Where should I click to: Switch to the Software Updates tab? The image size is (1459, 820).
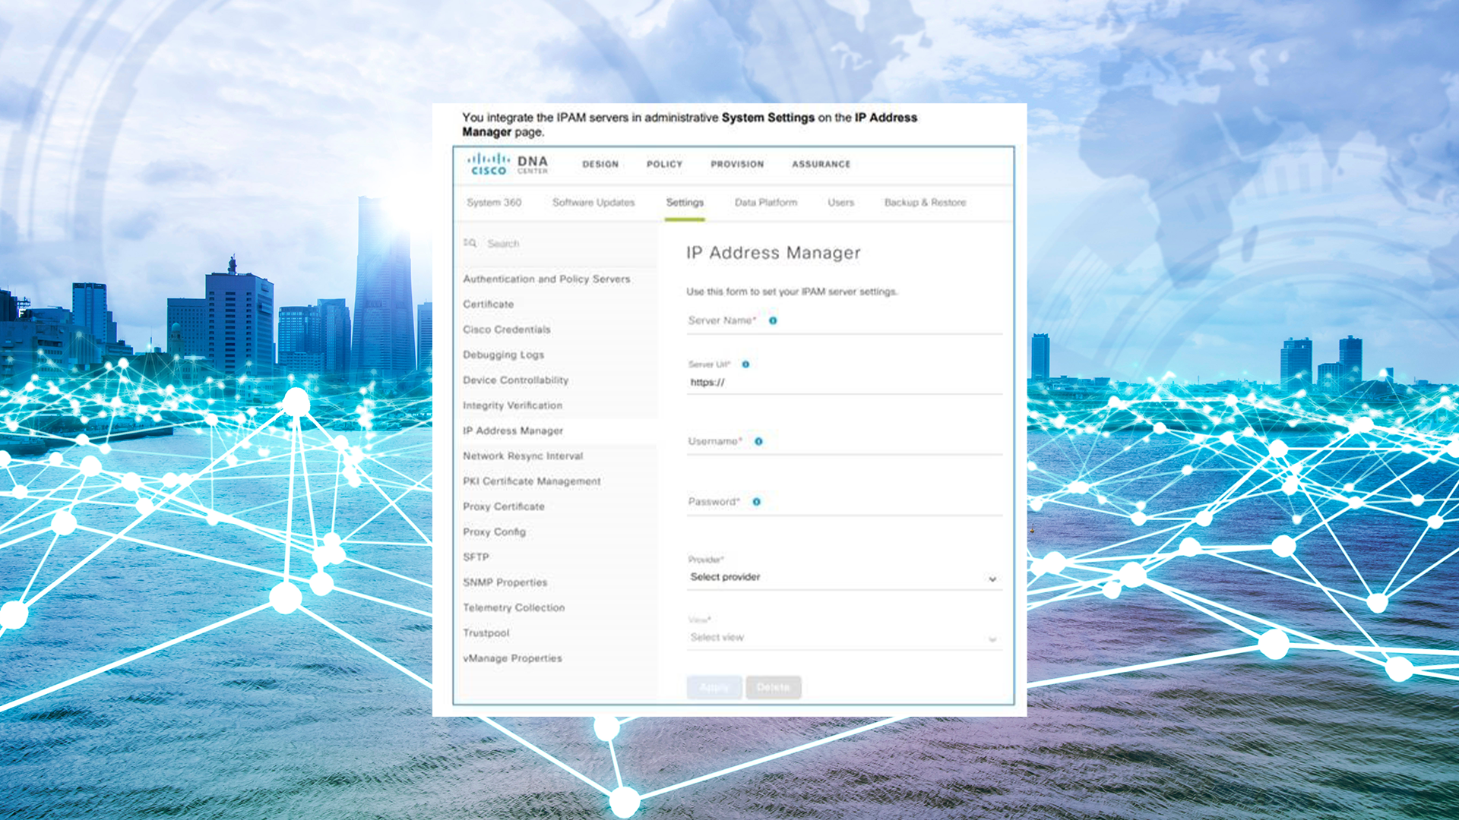point(593,203)
